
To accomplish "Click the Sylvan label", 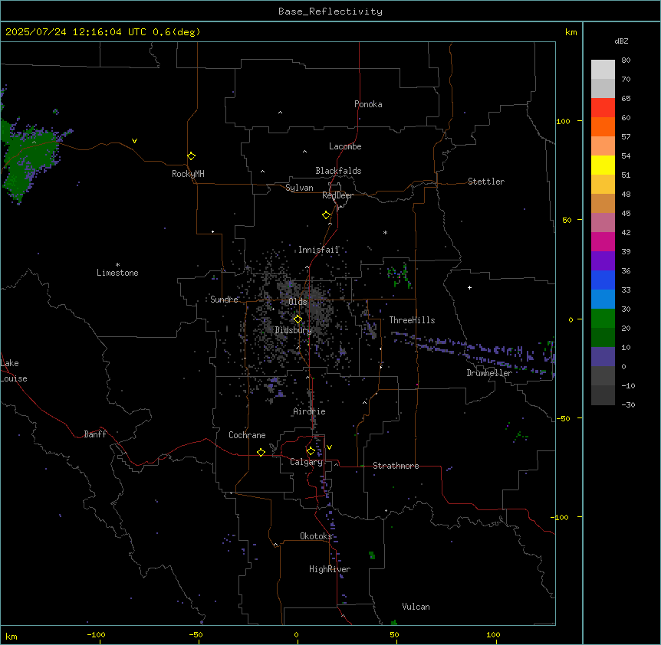I will (299, 188).
